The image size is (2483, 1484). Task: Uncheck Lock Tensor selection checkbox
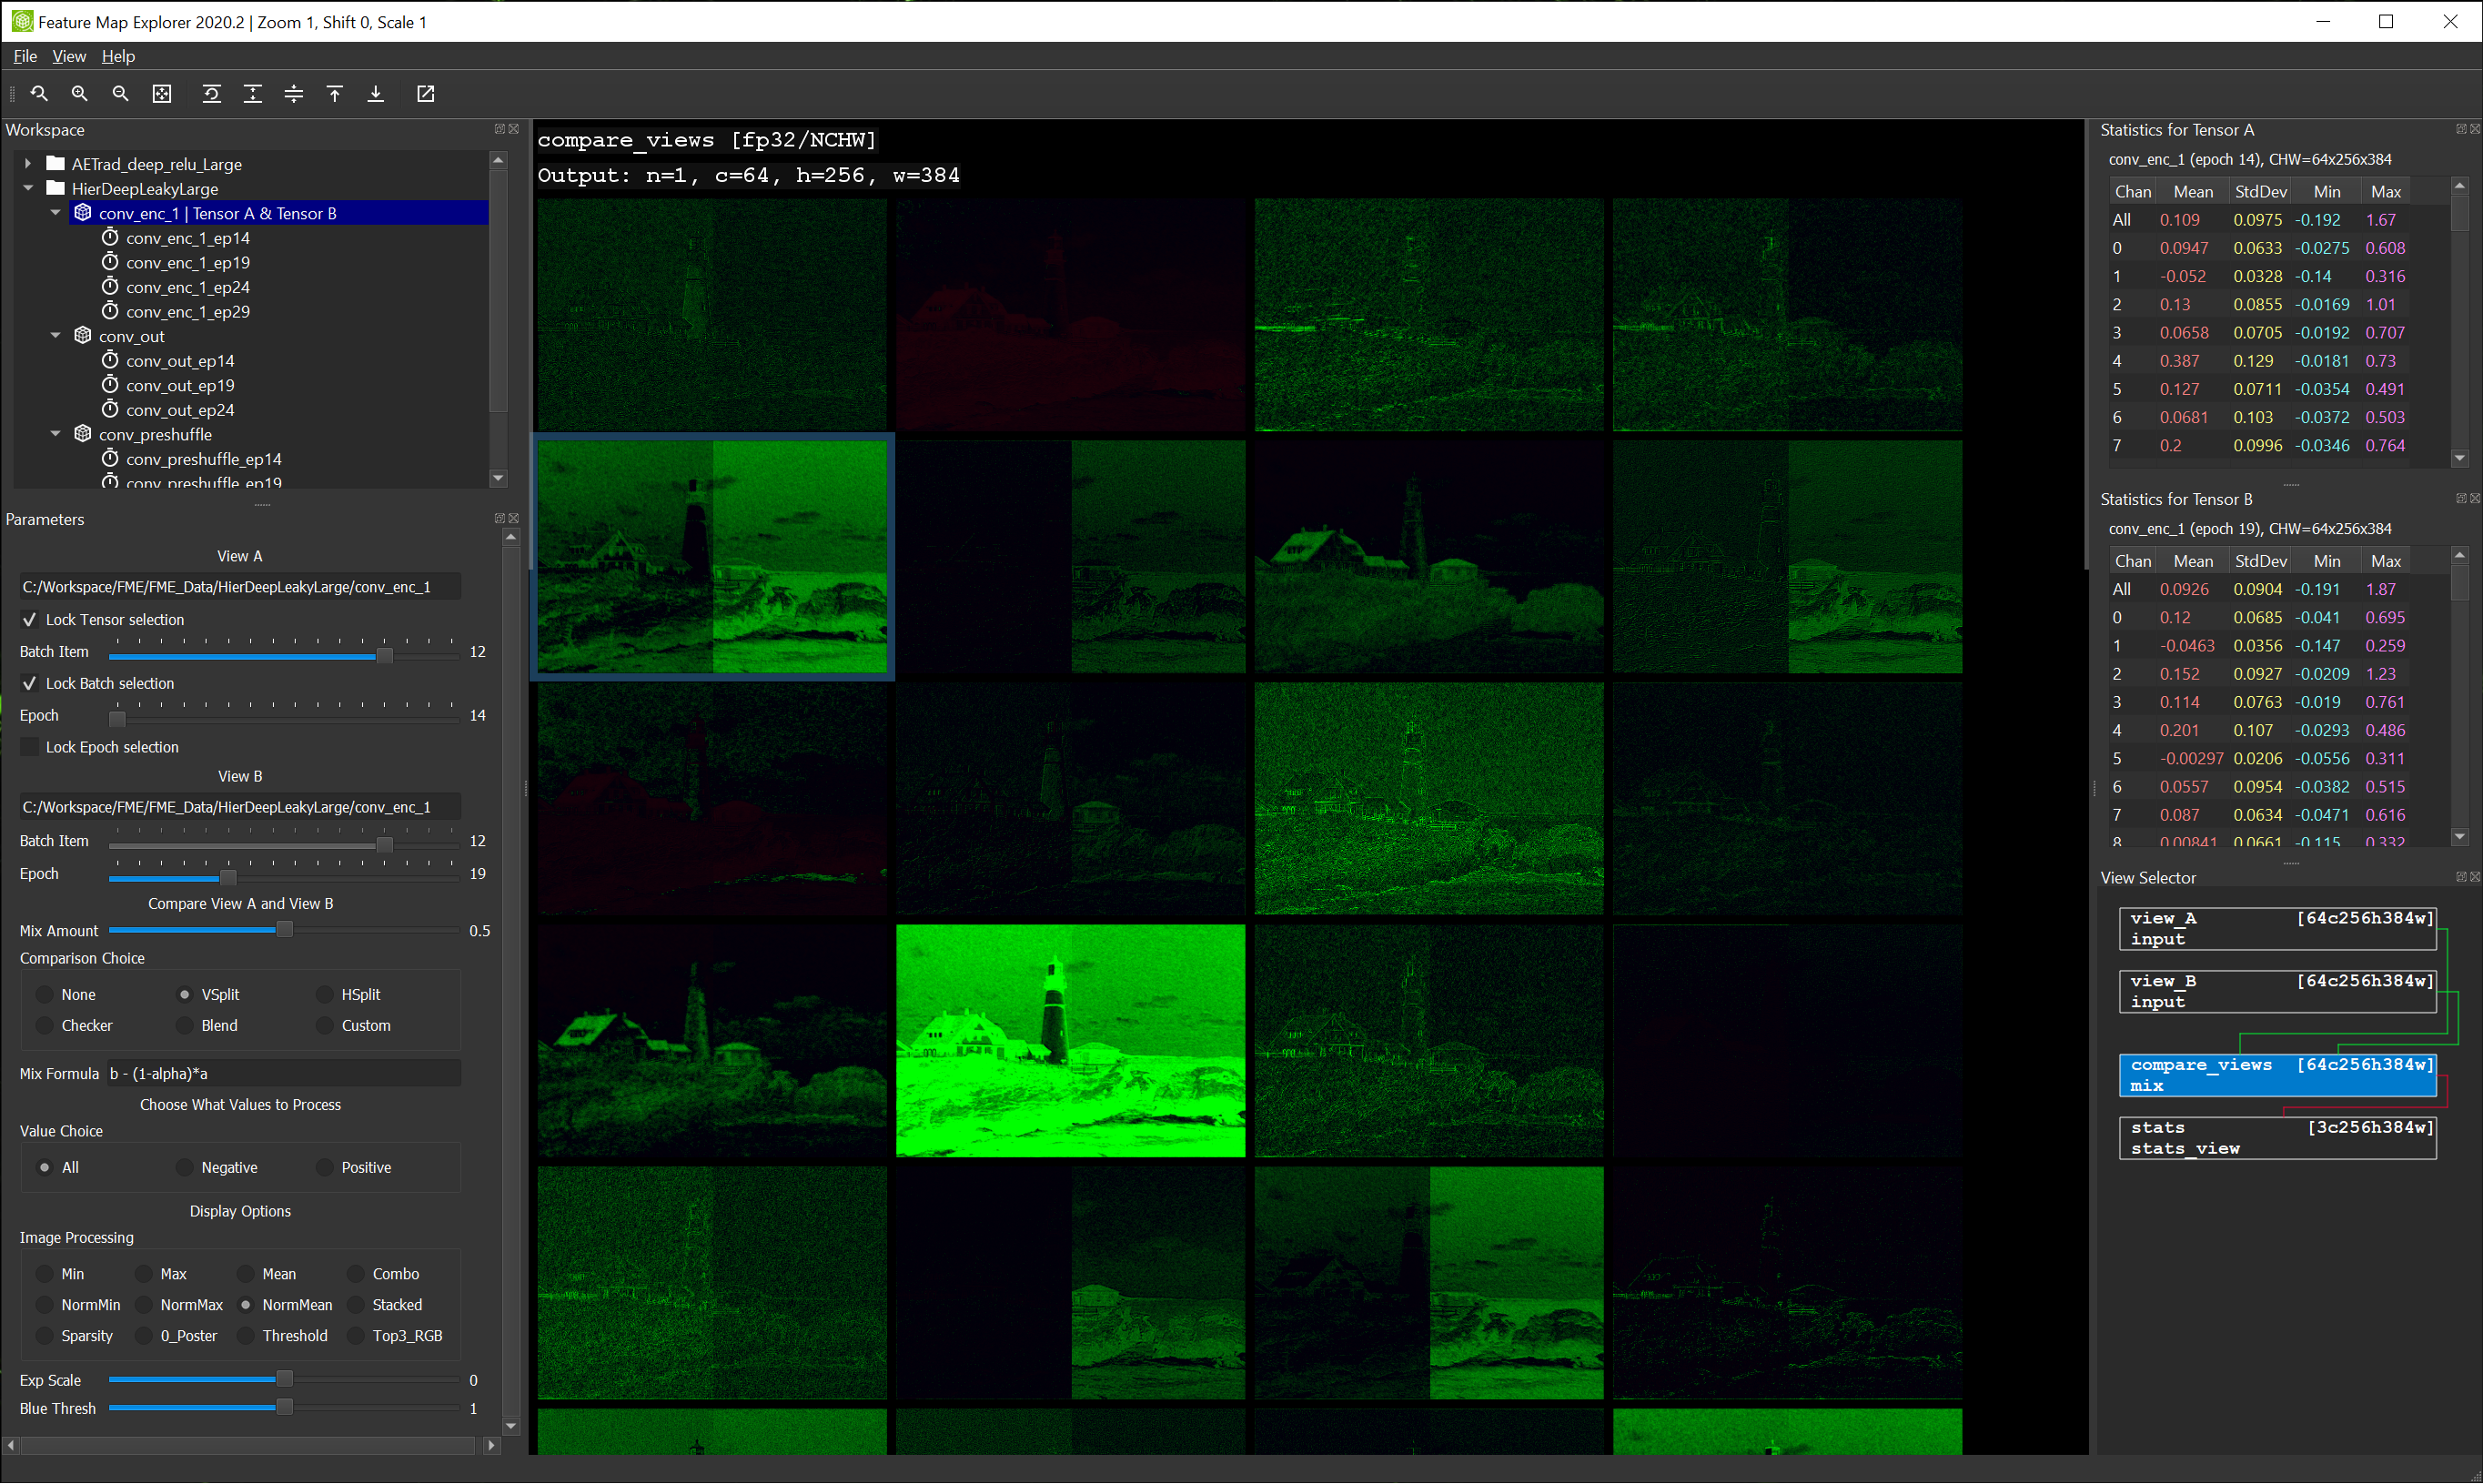point(30,620)
